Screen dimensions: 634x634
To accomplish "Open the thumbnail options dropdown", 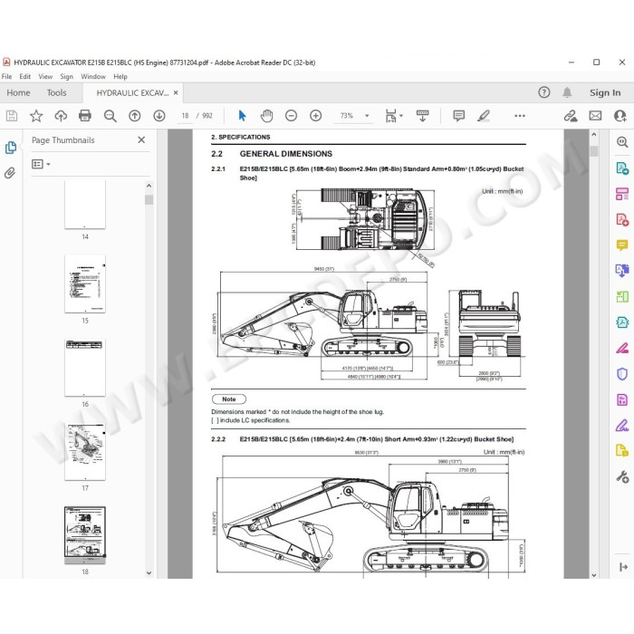I will [41, 164].
